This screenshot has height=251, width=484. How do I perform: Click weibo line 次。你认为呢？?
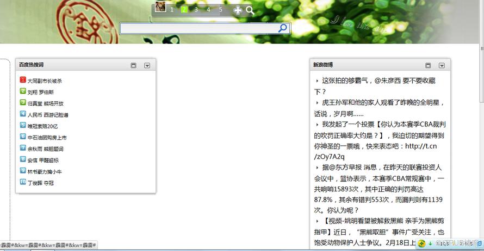point(337,210)
